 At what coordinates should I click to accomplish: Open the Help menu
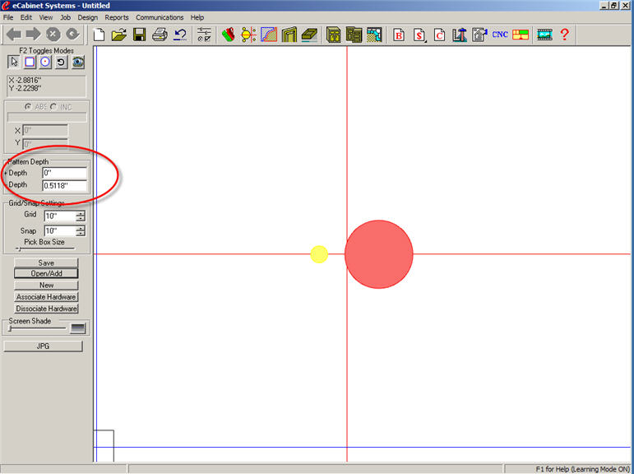click(x=197, y=17)
